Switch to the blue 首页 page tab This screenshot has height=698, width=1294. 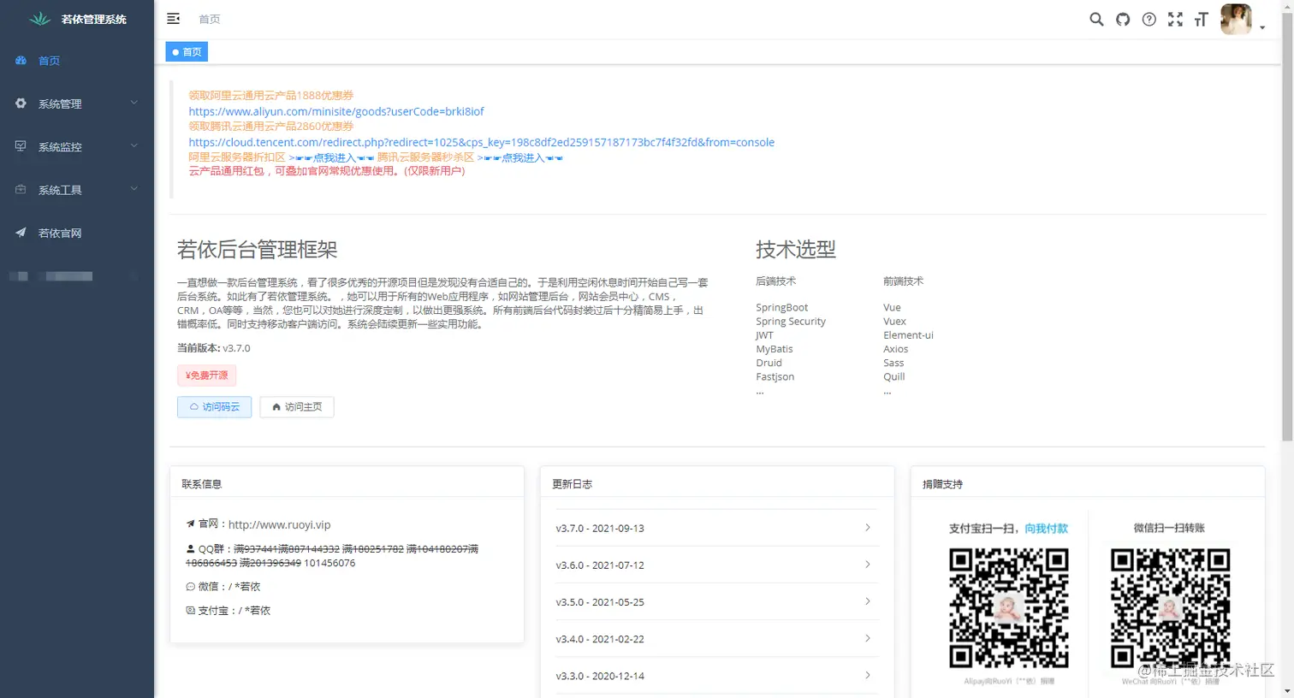187,52
